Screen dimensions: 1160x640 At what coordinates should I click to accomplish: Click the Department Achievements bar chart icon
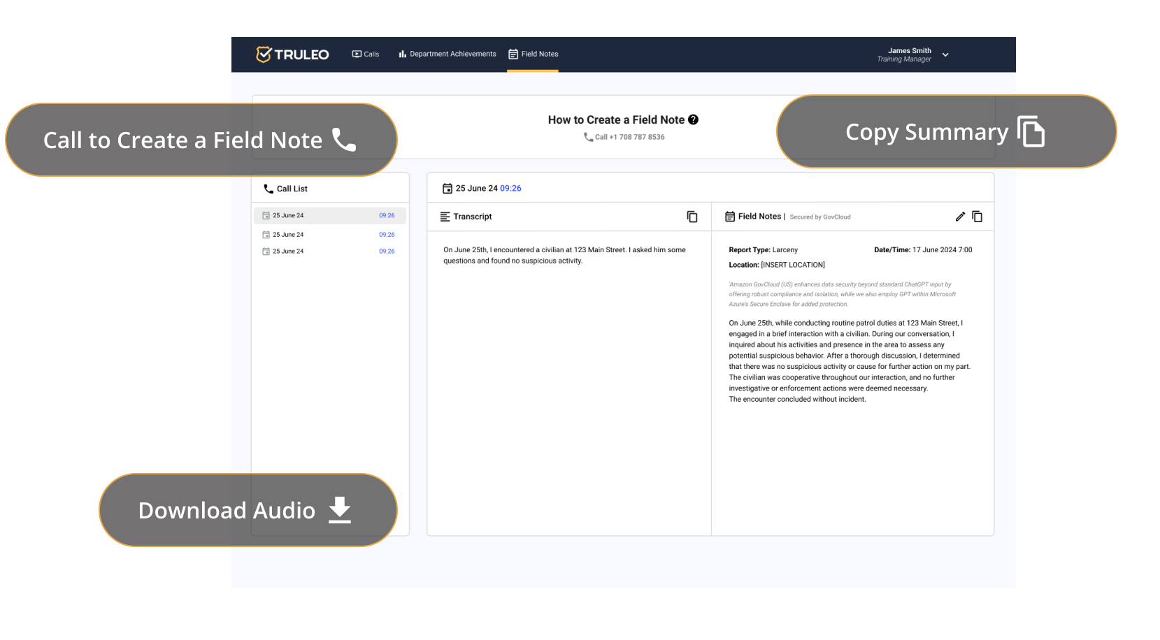403,54
